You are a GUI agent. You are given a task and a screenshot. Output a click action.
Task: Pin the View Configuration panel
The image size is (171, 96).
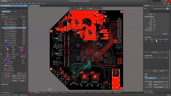point(25,6)
